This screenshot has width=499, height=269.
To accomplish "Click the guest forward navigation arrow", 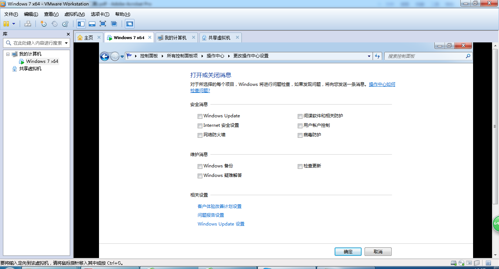I will click(115, 56).
